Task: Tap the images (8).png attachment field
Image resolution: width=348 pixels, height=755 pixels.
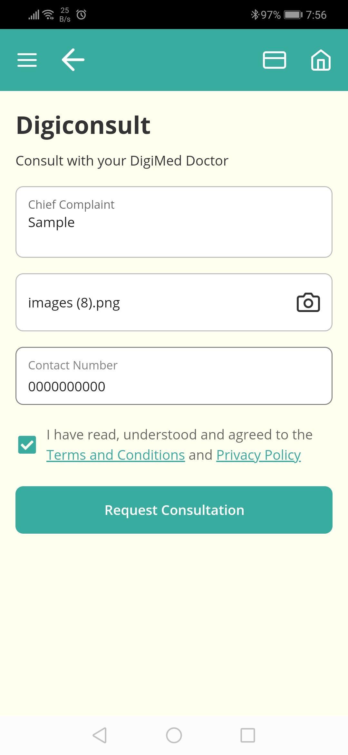Action: pyautogui.click(x=155, y=303)
